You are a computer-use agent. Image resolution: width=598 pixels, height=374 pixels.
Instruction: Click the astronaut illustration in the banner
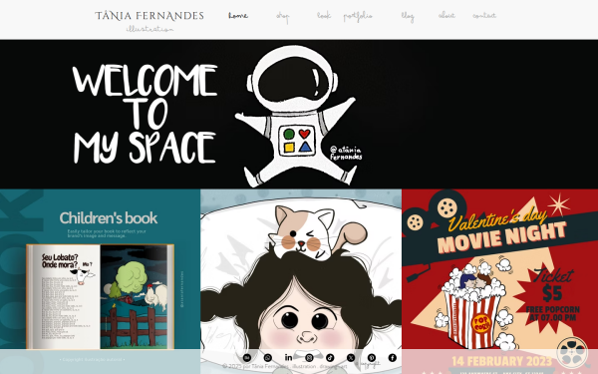click(297, 116)
